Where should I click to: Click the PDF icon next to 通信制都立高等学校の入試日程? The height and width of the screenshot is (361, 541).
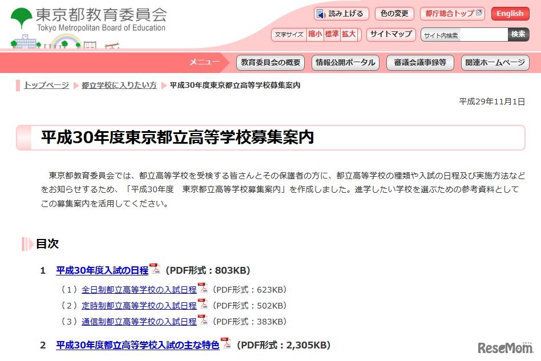coord(203,321)
